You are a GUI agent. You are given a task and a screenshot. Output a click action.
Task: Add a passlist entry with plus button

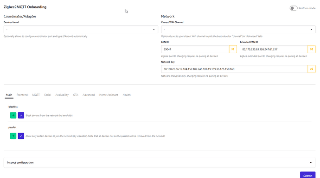pos(13,136)
